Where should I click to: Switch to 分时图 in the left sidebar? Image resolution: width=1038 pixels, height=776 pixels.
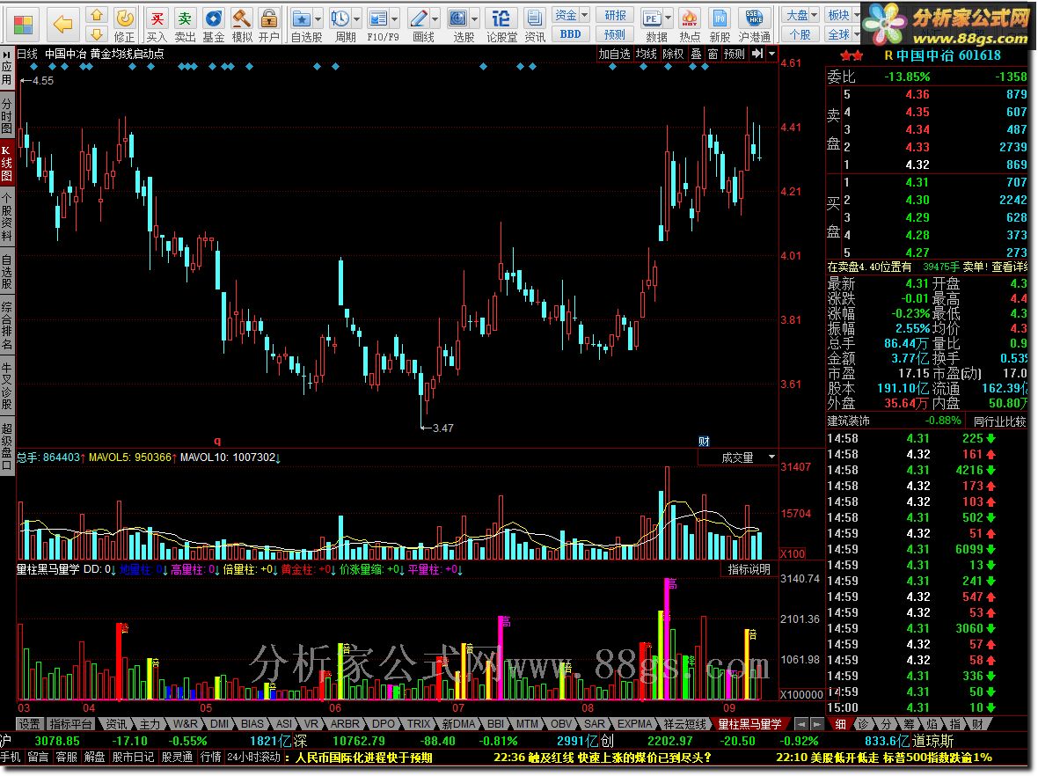pos(7,116)
